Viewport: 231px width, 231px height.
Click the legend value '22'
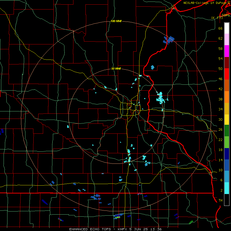220,140
